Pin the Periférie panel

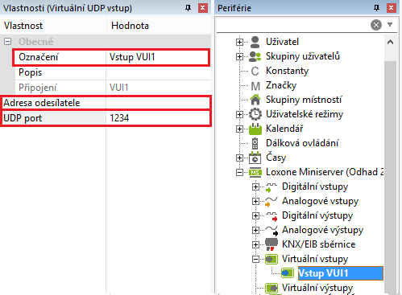[376, 8]
